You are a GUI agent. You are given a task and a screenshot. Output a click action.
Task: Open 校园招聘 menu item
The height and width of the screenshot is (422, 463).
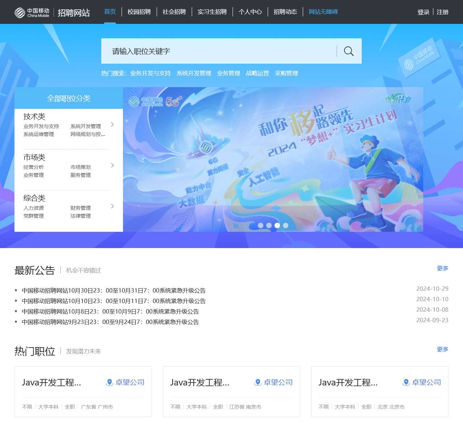coord(139,12)
